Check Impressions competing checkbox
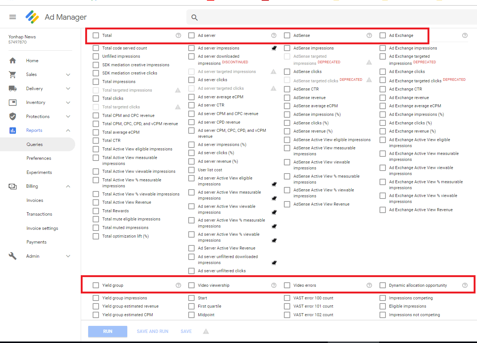The width and height of the screenshot is (477, 343). [x=382, y=298]
